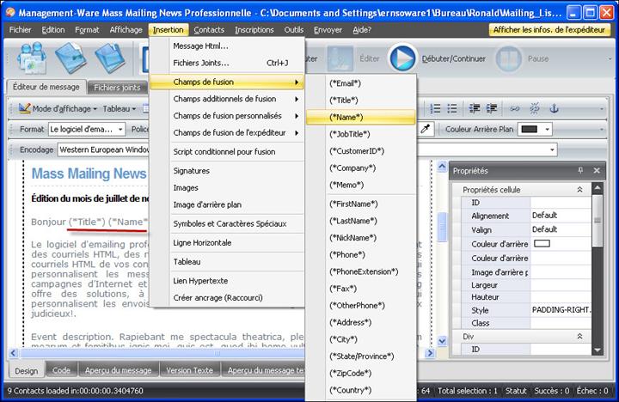
Task: Select the (*Name*) merge field
Action: (361, 117)
